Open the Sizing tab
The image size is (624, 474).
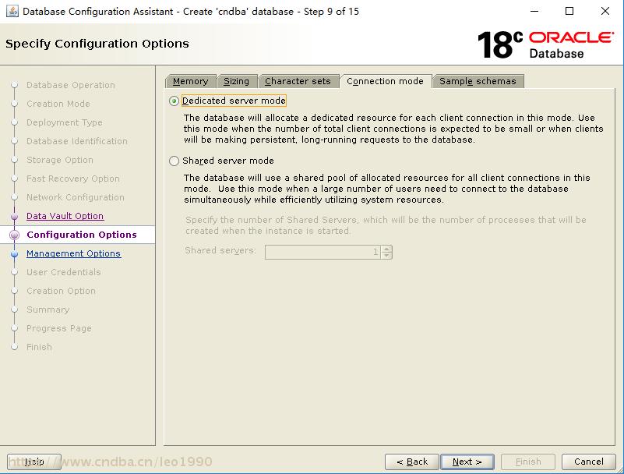click(236, 81)
